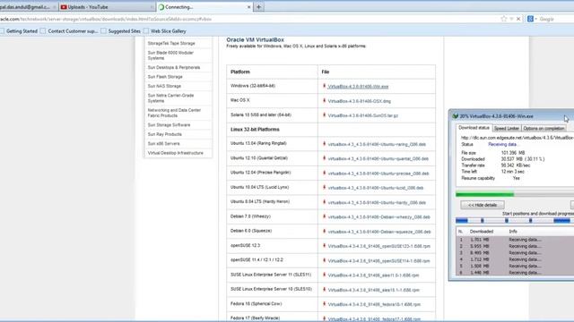
Task: Click download icon for Ubuntu 13.04 deb
Action: (x=324, y=144)
